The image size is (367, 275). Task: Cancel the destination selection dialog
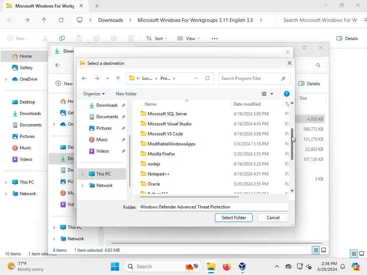(x=273, y=218)
